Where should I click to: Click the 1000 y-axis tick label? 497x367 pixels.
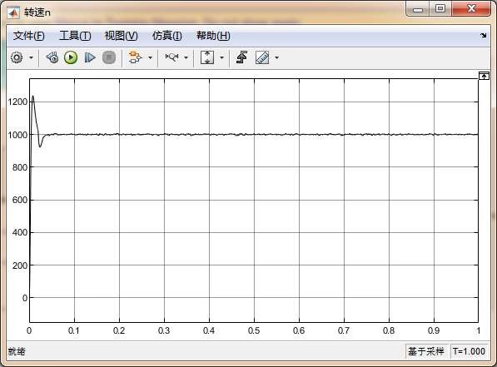click(x=17, y=135)
